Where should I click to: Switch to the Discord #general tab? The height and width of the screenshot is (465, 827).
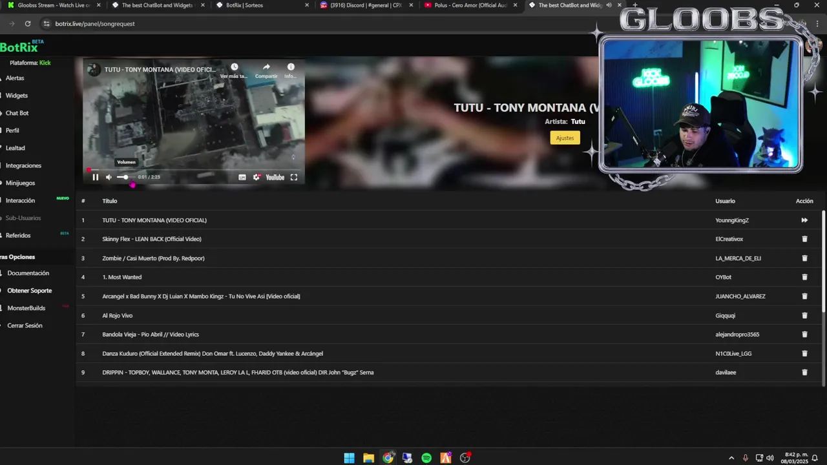click(366, 5)
